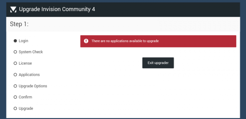Select the System Check step bullet
This screenshot has height=119, width=246.
click(x=15, y=52)
